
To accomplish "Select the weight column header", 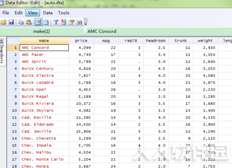I will click(x=206, y=41).
